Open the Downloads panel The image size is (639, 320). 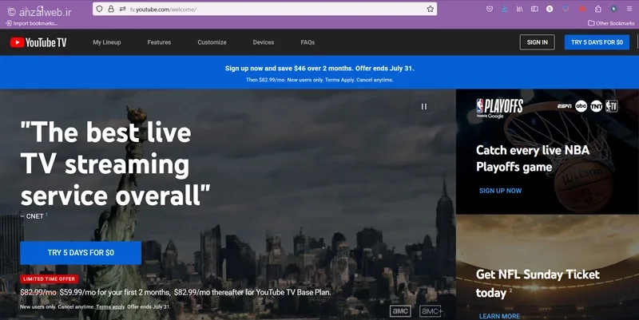[x=505, y=9]
